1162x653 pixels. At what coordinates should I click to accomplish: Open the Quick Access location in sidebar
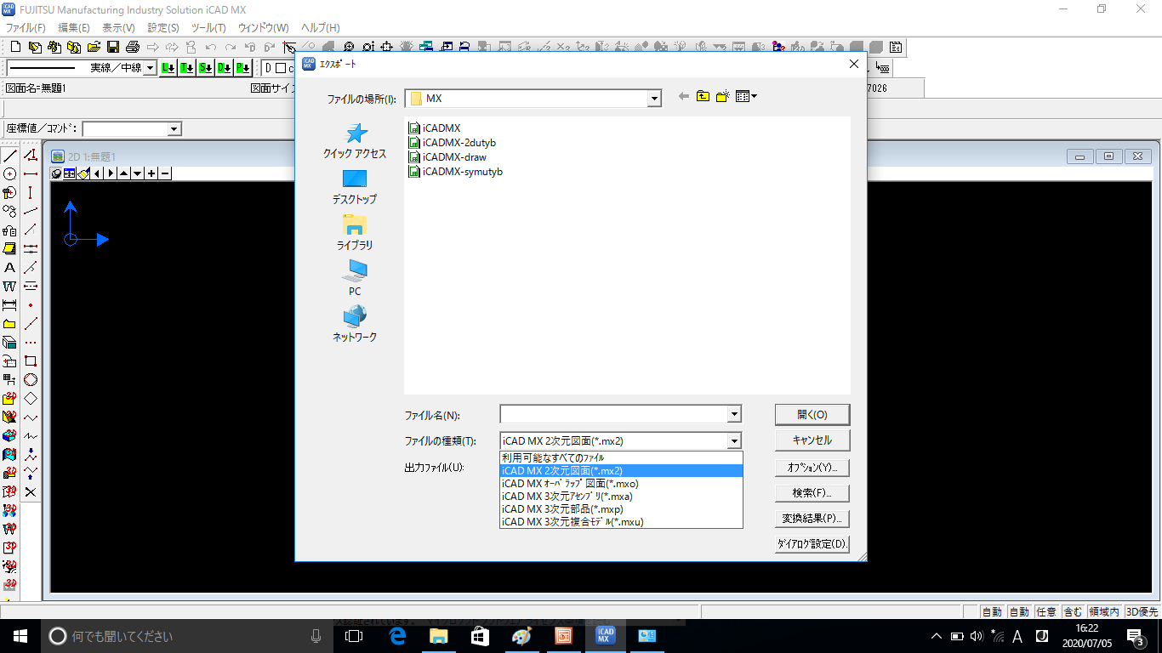tap(355, 141)
